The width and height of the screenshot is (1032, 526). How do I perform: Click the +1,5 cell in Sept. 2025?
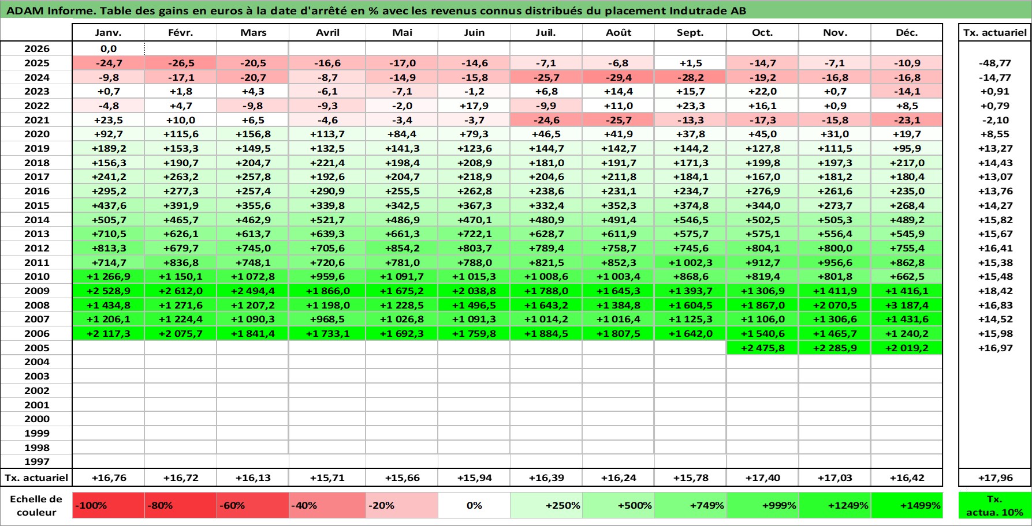(691, 63)
